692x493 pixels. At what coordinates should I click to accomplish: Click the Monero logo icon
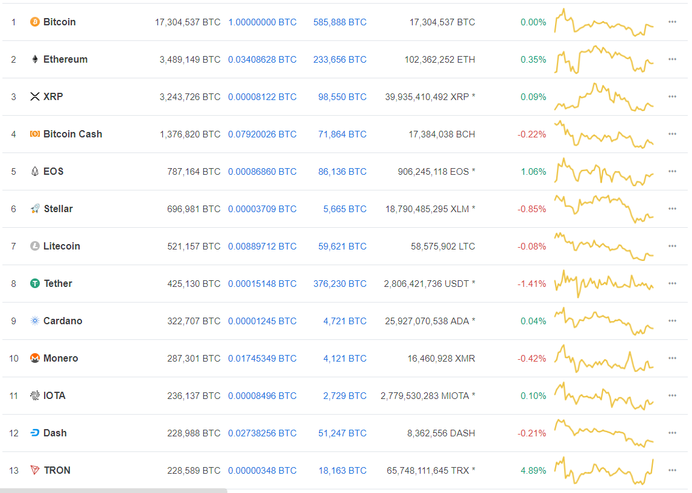[x=35, y=359]
